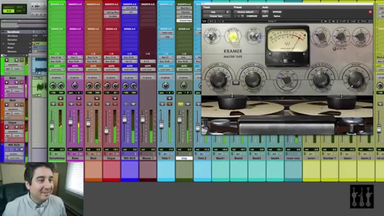
Task: Click the Orgue channel volume fader
Action: click(x=106, y=131)
